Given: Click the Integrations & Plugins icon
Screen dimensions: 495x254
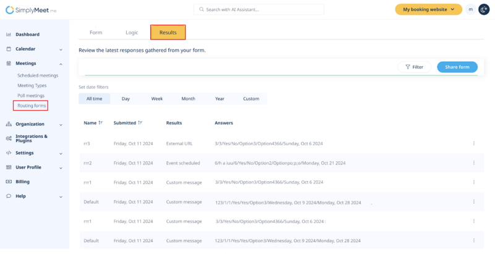Looking at the screenshot, I should click(x=9, y=138).
